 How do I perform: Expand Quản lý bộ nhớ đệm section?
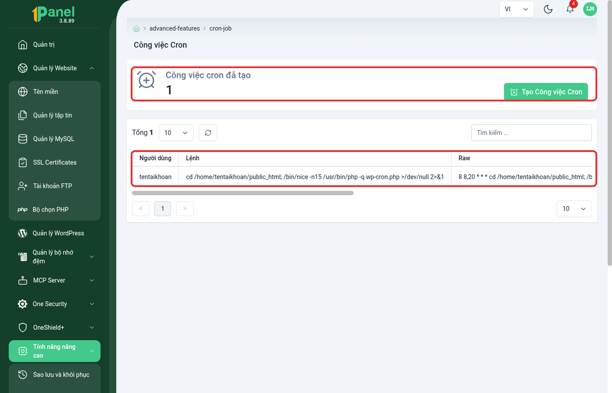click(x=92, y=257)
